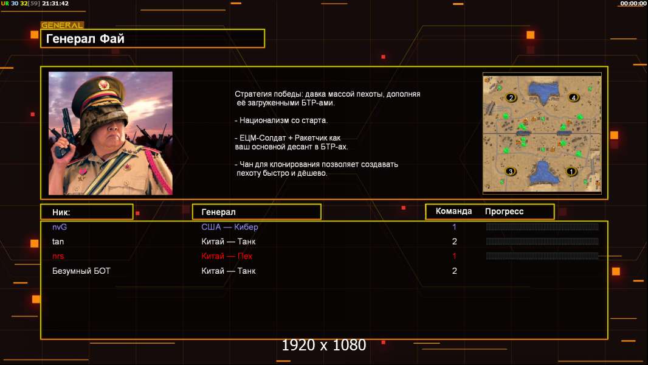
Task: Click the "ЕЦМ-Солдат + Ракетчик" tip
Action: 291,142
